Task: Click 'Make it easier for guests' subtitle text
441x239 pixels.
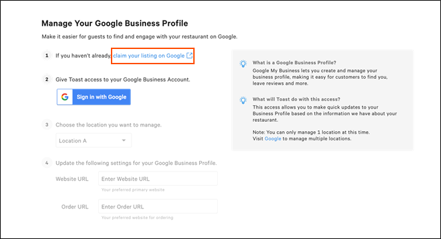Action: tap(139, 36)
